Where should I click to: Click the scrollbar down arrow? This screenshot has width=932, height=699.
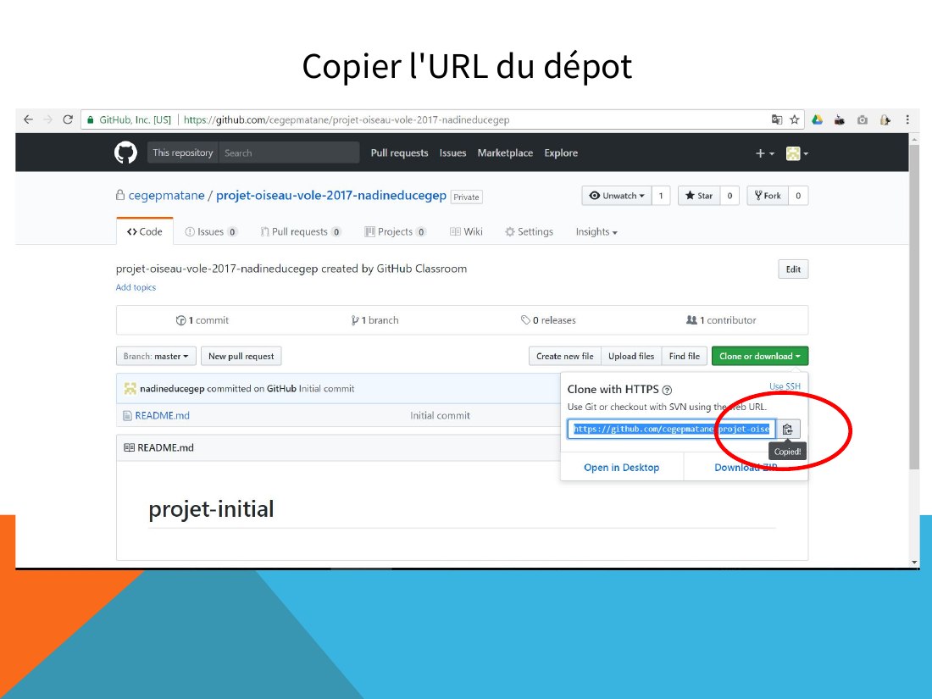click(914, 562)
